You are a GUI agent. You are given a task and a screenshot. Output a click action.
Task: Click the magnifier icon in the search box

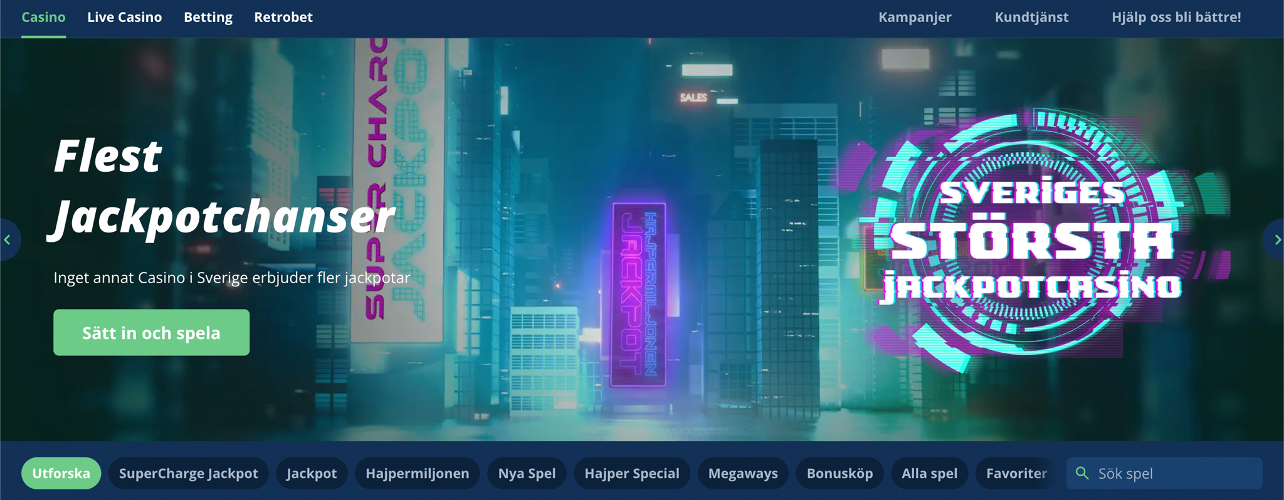pyautogui.click(x=1082, y=473)
